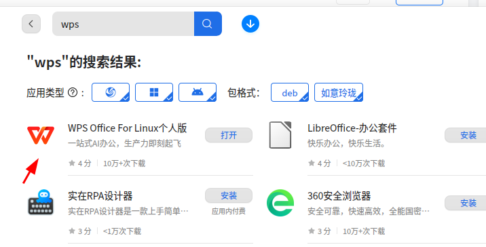Toggle the deb package format filter
The height and width of the screenshot is (247, 486).
point(290,92)
